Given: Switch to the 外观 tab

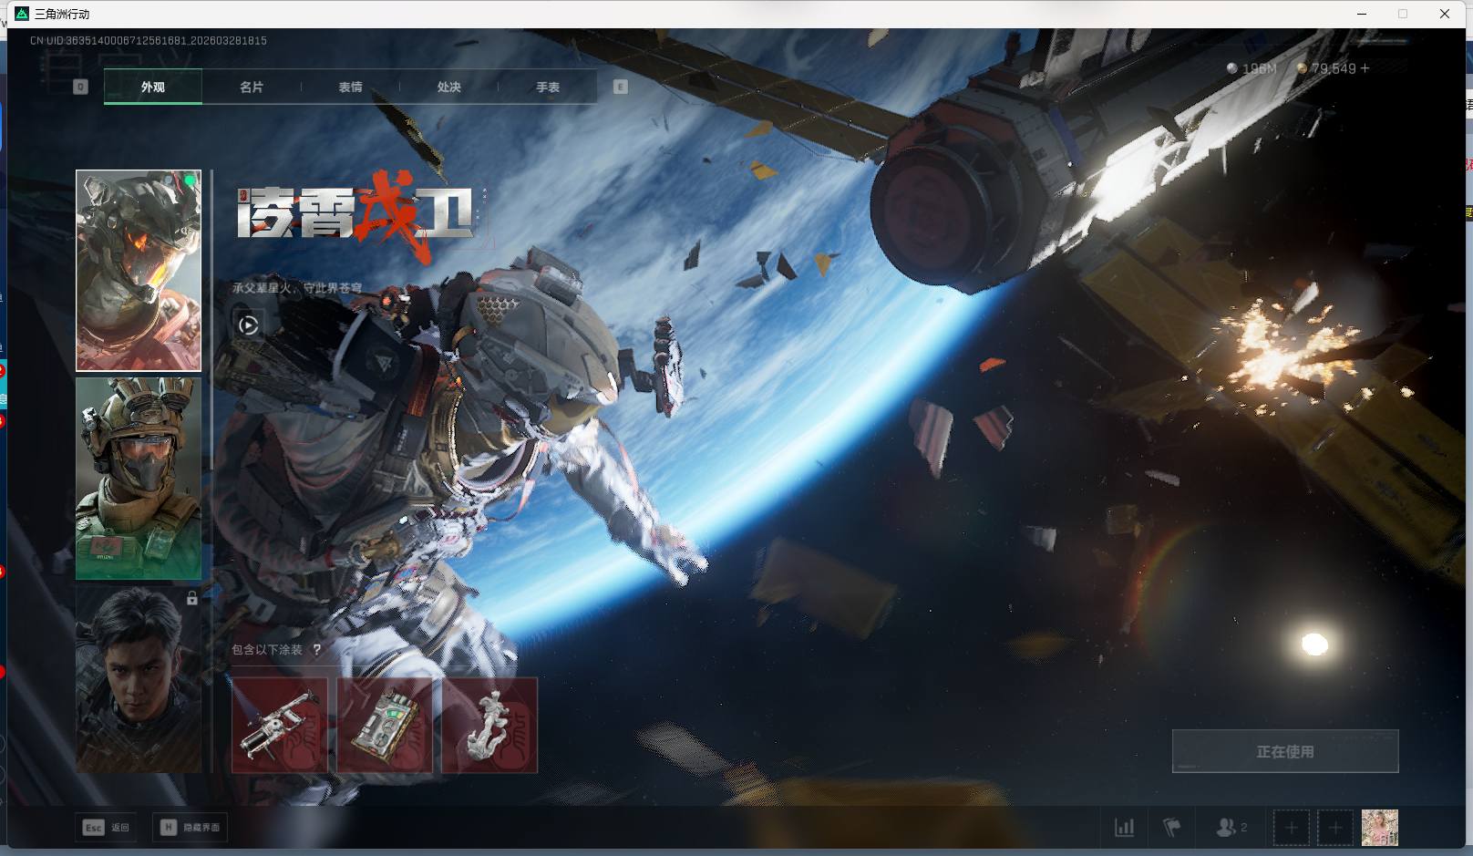Looking at the screenshot, I should [153, 88].
